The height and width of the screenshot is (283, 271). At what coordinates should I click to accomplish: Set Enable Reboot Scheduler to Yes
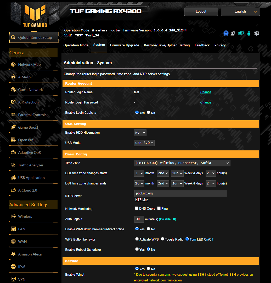(137, 249)
